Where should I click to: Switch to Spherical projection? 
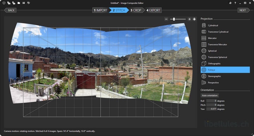[x=225, y=51]
